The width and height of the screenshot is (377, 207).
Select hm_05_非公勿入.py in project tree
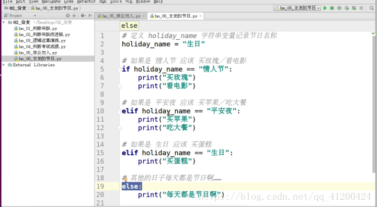coord(36,53)
